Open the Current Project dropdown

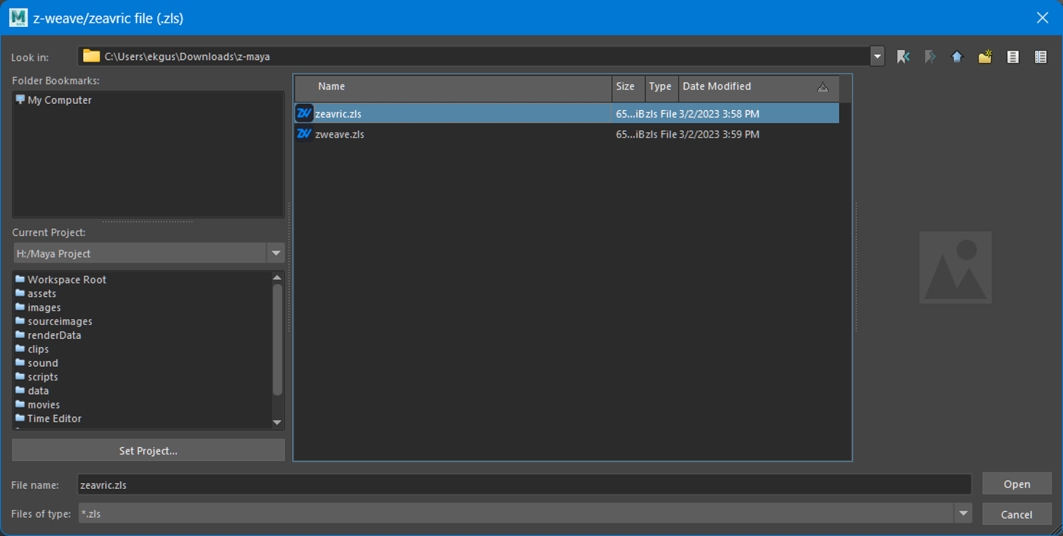click(x=276, y=253)
